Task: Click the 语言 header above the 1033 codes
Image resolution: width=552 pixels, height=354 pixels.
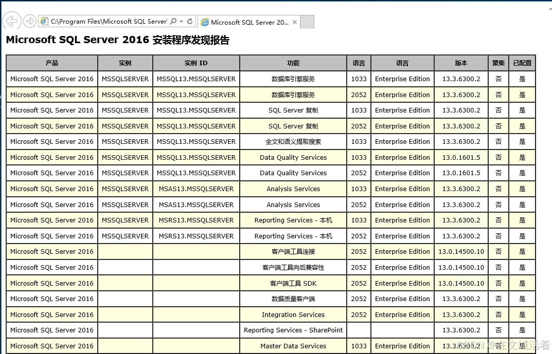Action: 359,63
